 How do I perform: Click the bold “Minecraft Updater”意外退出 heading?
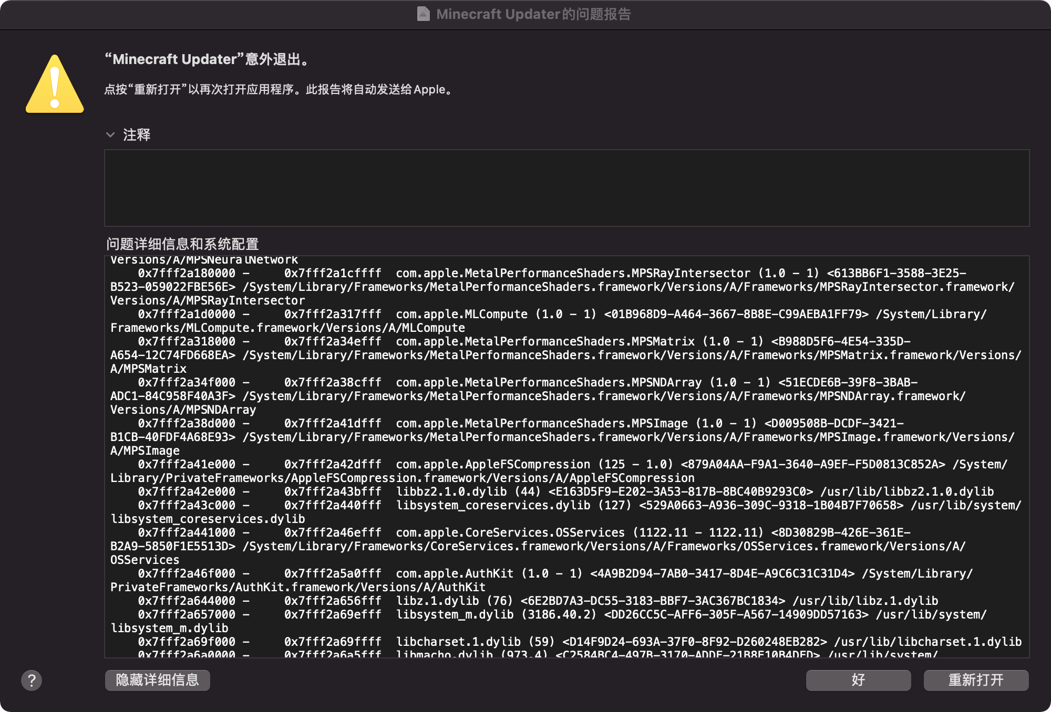click(x=207, y=59)
